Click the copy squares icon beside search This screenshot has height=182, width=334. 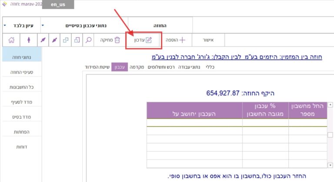point(77,40)
